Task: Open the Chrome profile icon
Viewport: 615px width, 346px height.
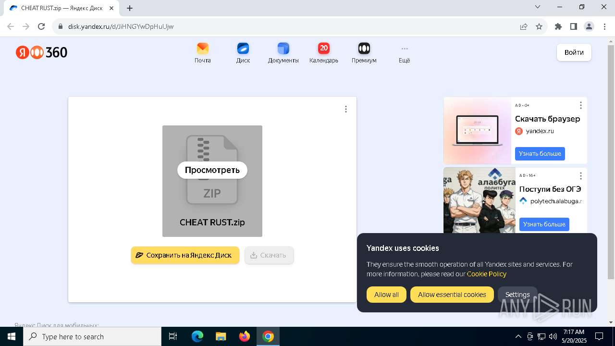Action: click(589, 26)
